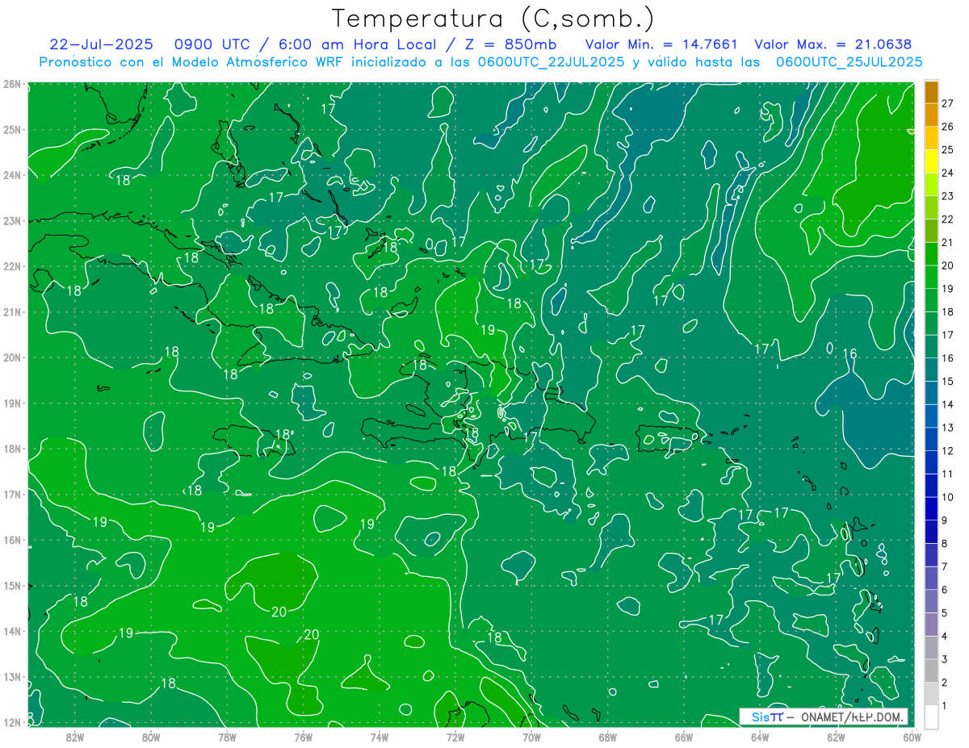Click the "27" color scale label
This screenshot has width=969, height=748.
(x=948, y=103)
